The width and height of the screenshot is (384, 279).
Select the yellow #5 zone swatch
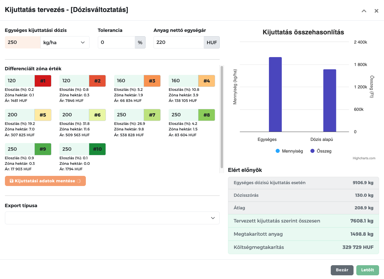point(43,115)
